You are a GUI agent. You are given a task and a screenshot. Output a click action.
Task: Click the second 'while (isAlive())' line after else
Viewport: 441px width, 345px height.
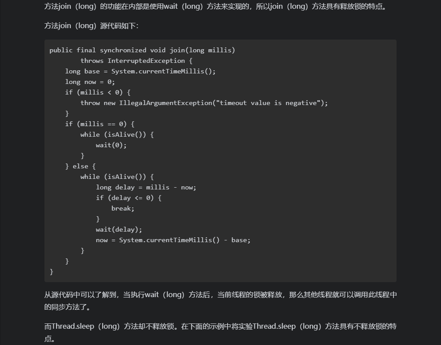tap(117, 177)
